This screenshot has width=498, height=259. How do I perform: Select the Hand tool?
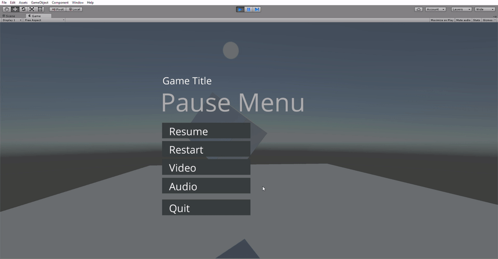tap(6, 9)
